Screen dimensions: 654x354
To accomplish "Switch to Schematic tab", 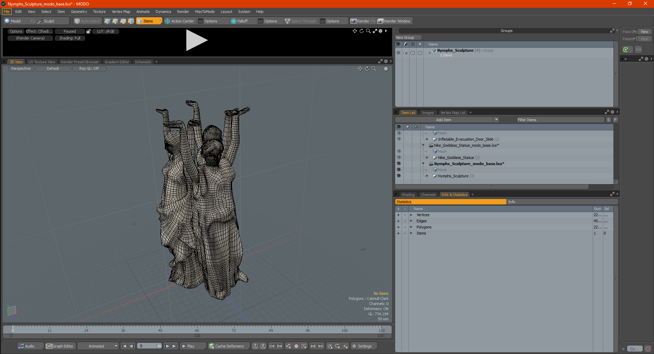I will pos(143,62).
